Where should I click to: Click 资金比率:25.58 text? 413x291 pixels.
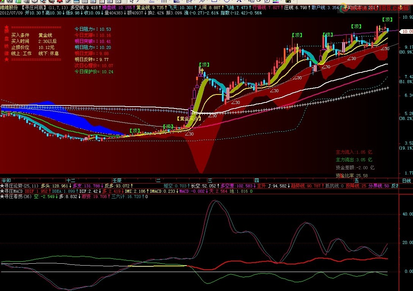pos(352,175)
